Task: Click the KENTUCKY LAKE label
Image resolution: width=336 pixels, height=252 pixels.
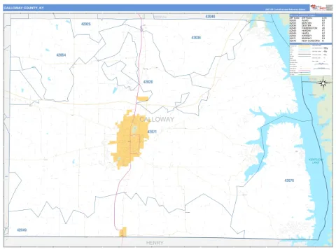Action: coord(316,161)
